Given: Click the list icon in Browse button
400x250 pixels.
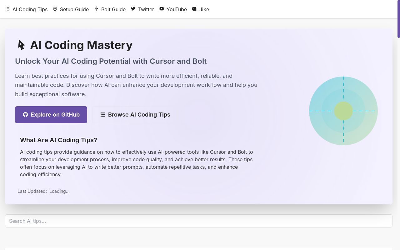Looking at the screenshot, I should point(103,115).
